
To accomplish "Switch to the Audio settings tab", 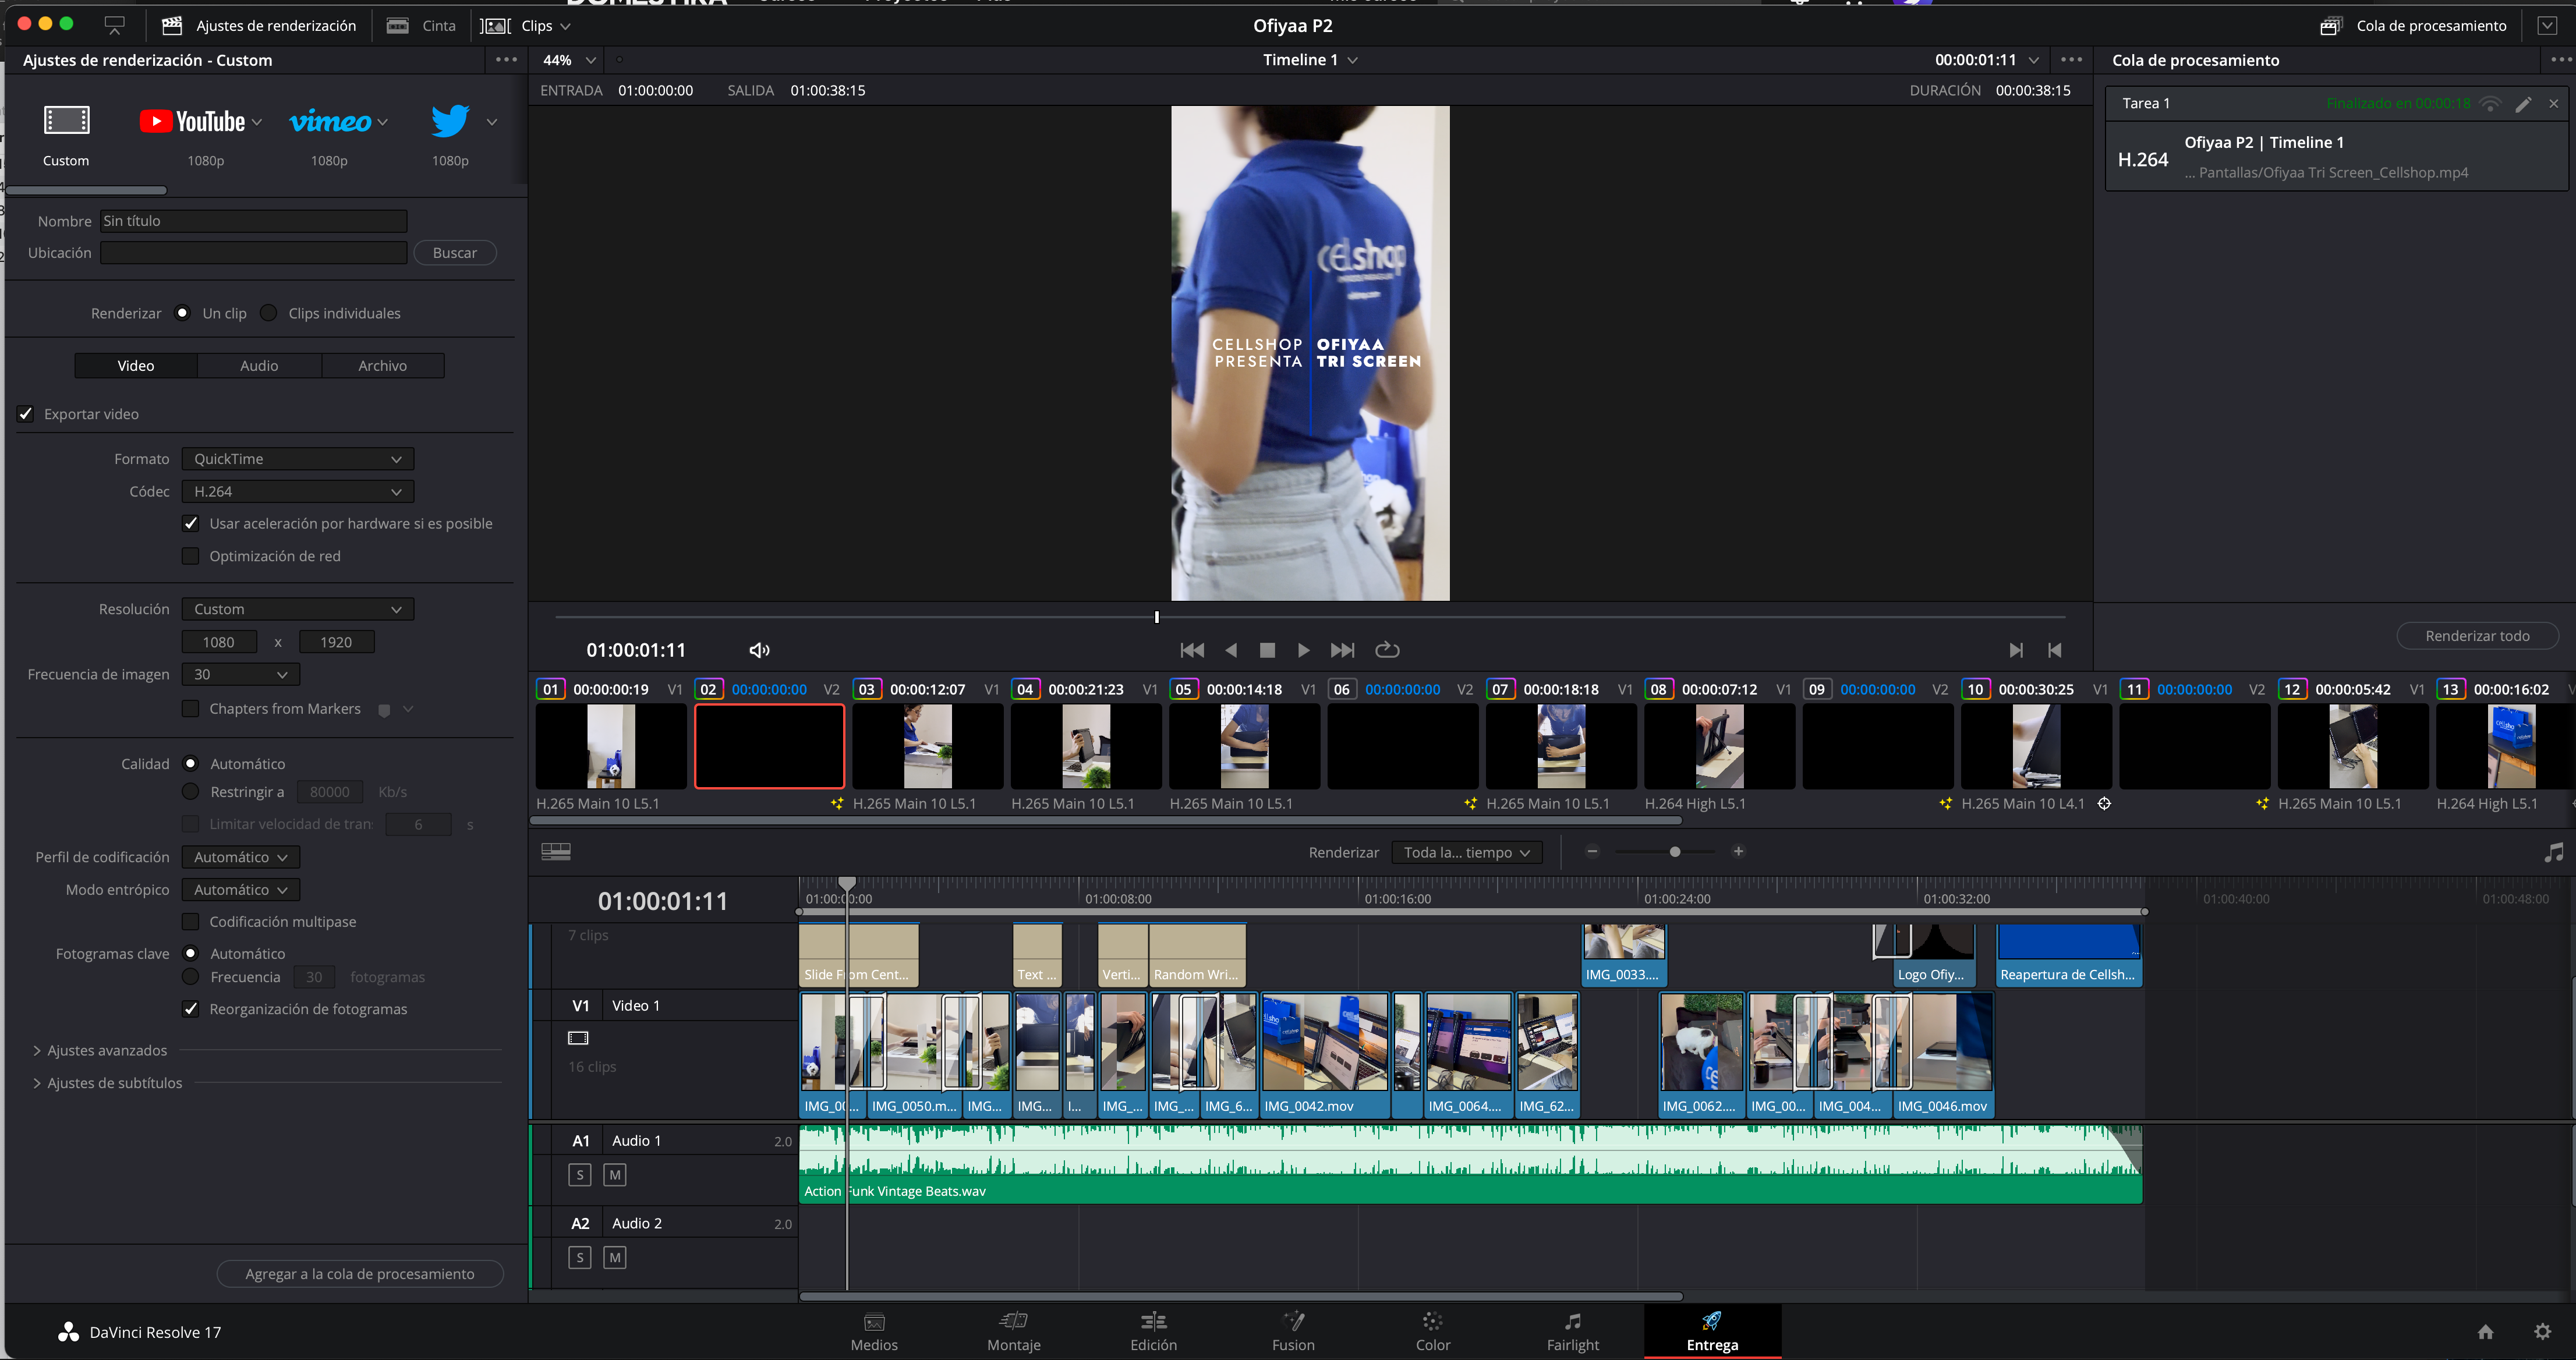I will coord(259,366).
